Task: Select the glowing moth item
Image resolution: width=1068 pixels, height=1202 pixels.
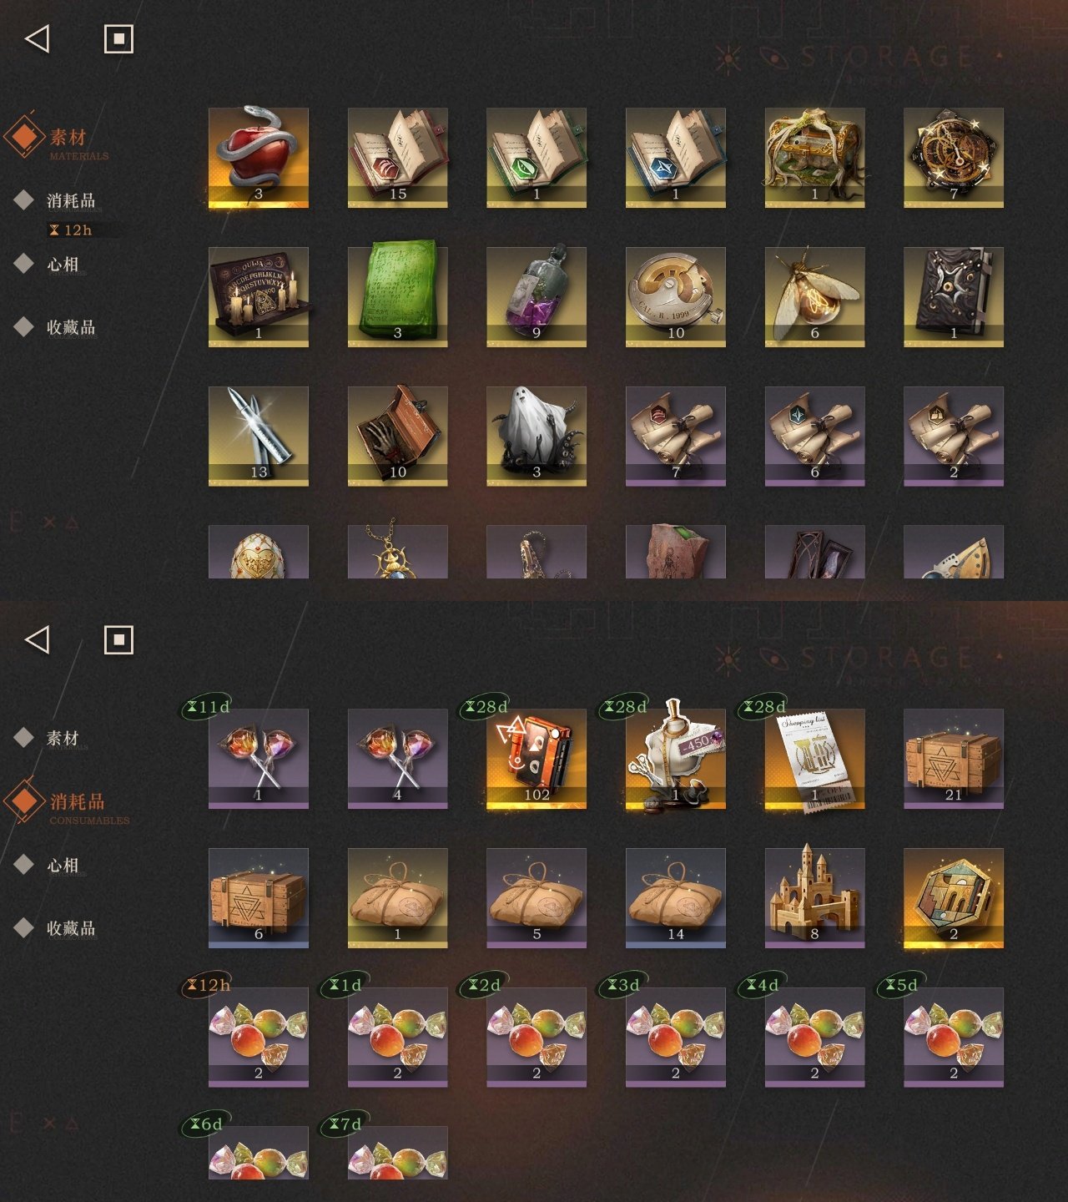Action: click(x=814, y=296)
